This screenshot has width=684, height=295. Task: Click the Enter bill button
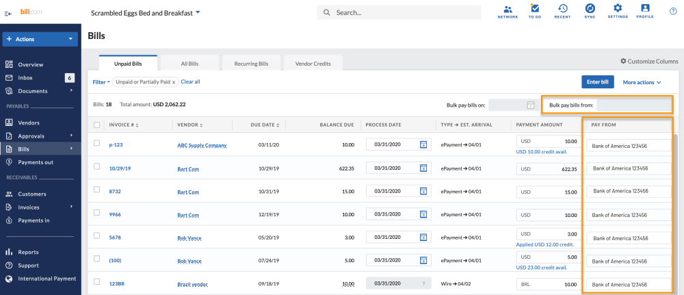[598, 82]
